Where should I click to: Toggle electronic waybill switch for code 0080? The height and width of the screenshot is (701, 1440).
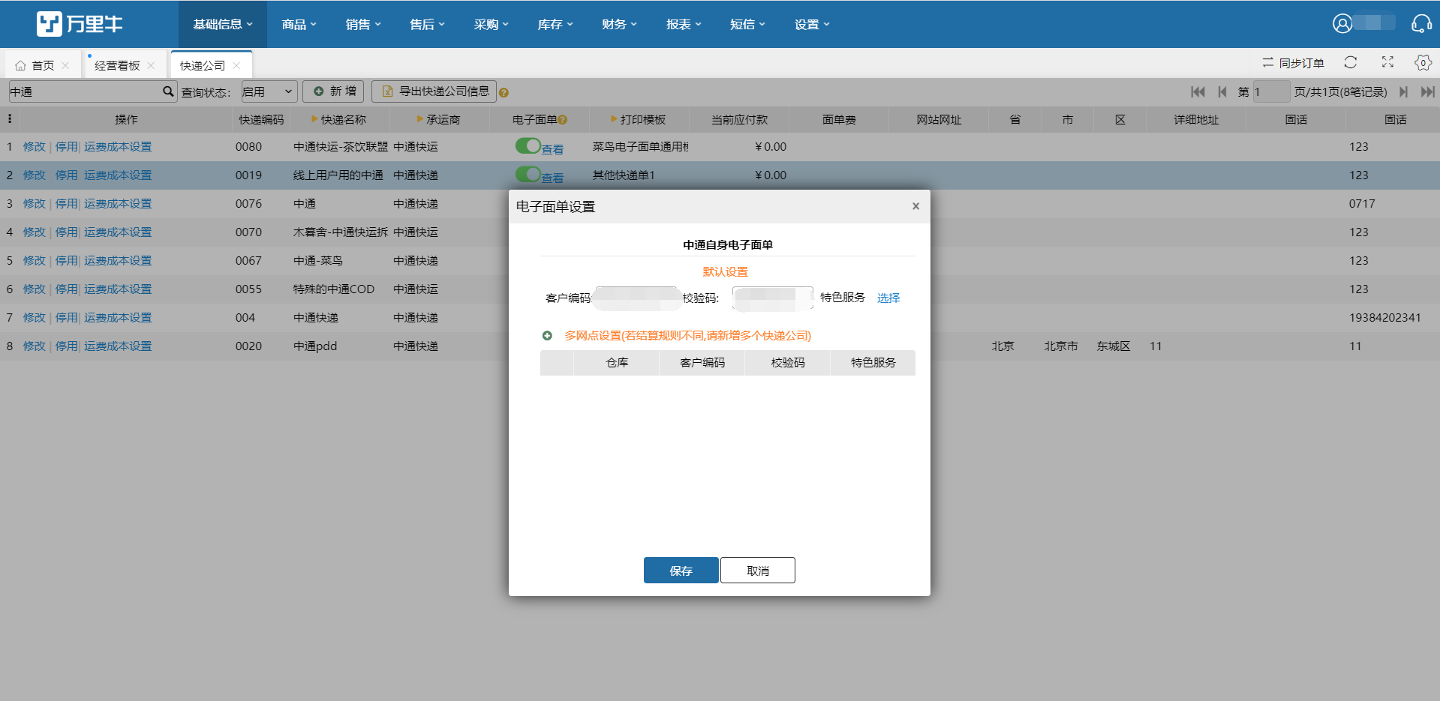coord(528,145)
